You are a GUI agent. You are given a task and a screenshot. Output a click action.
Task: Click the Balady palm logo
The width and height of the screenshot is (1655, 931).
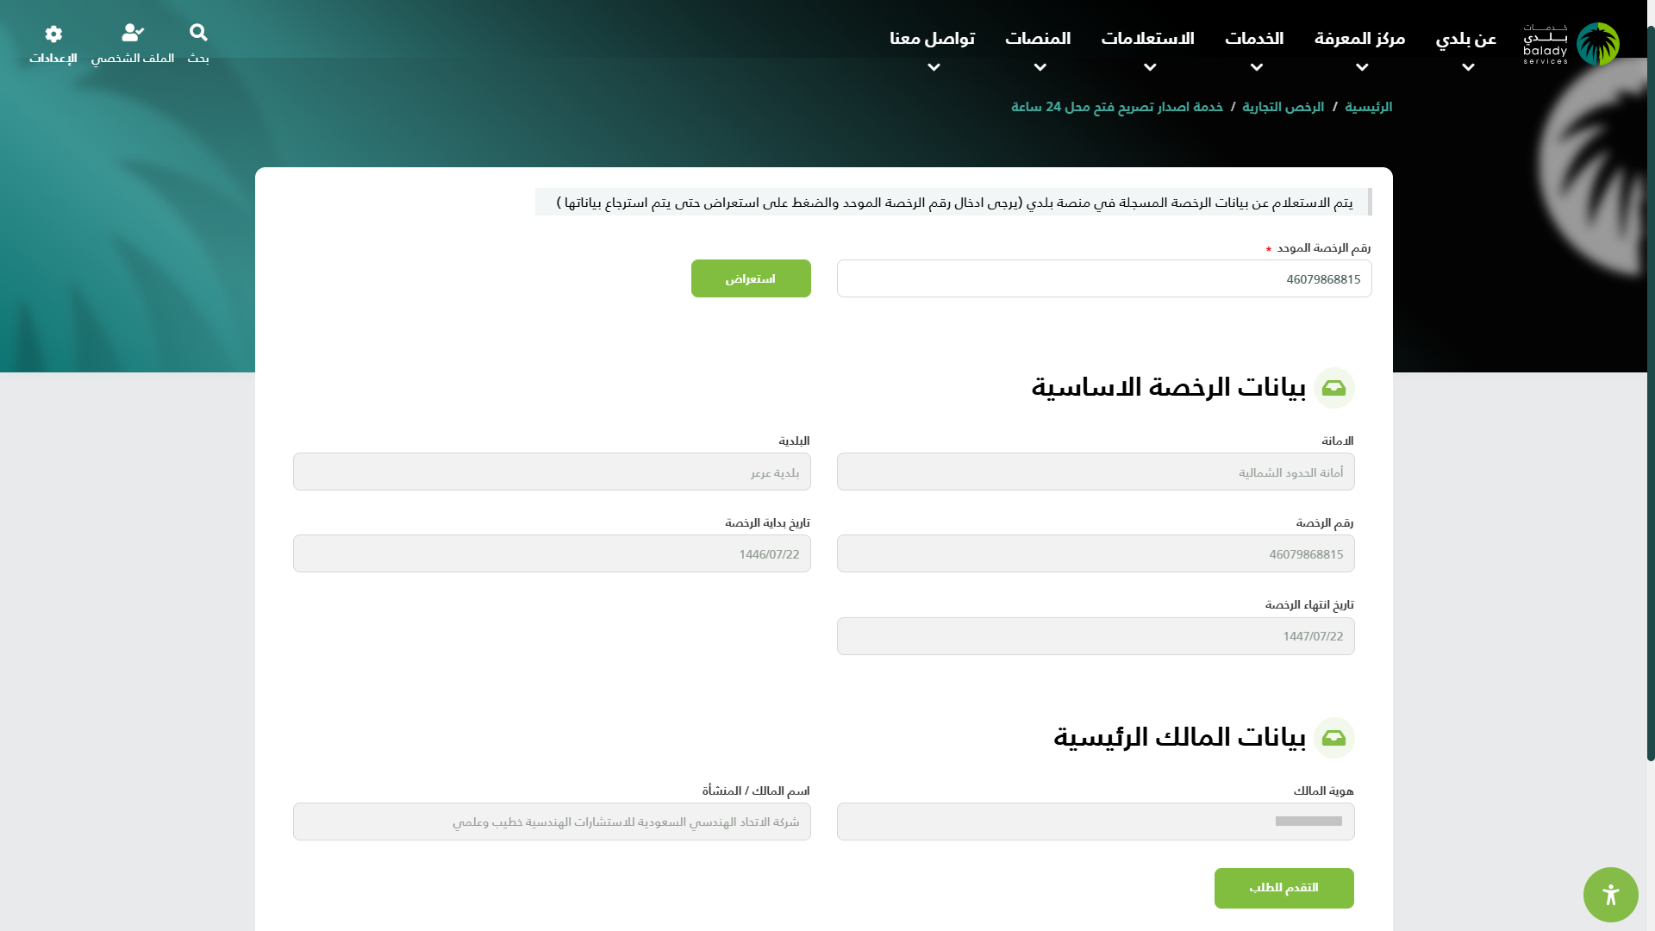pos(1597,44)
